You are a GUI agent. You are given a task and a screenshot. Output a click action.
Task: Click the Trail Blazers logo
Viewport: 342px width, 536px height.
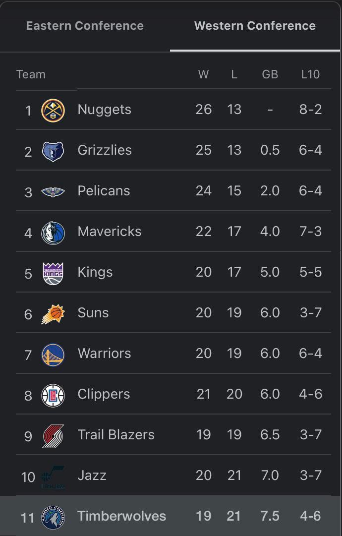pos(53,435)
